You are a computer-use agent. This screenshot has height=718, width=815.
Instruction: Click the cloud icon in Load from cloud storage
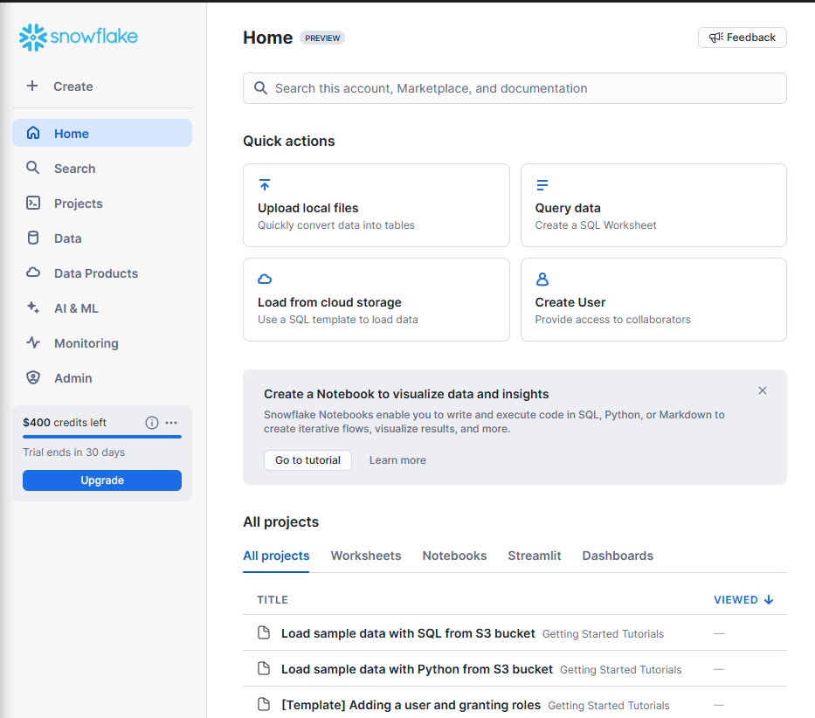(x=265, y=280)
